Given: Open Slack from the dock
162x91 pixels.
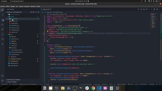Looking at the screenshot, I should [x=87, y=88].
